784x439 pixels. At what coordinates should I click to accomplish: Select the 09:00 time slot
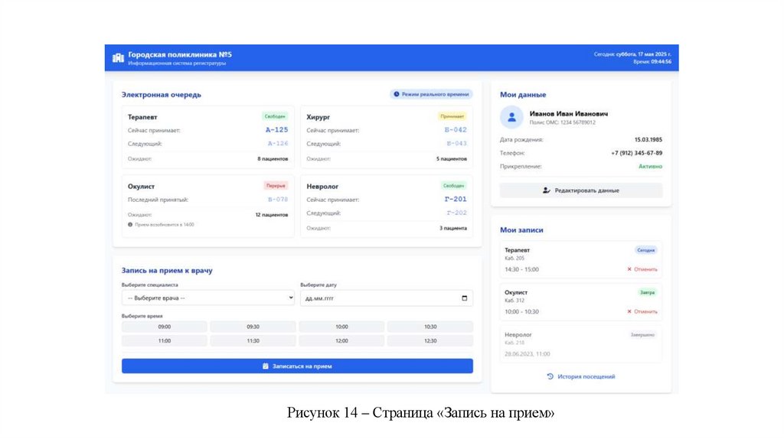coord(165,327)
